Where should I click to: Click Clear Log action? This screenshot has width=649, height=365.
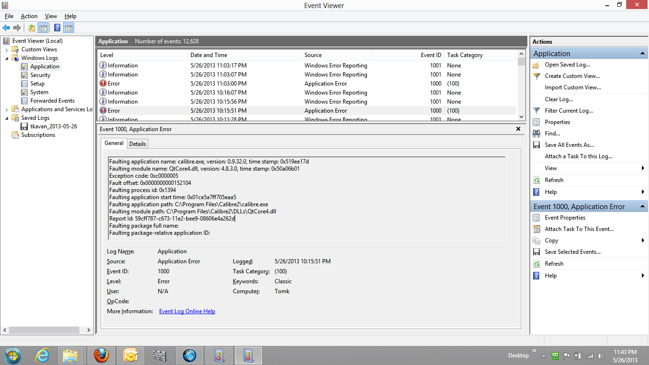click(x=559, y=99)
